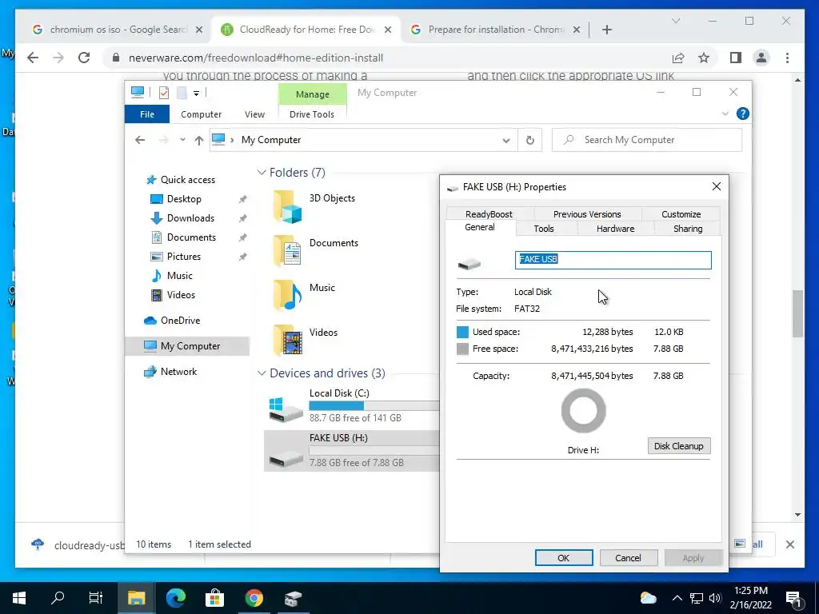
Task: Click the FAKE USB volume label field
Action: [x=613, y=260]
